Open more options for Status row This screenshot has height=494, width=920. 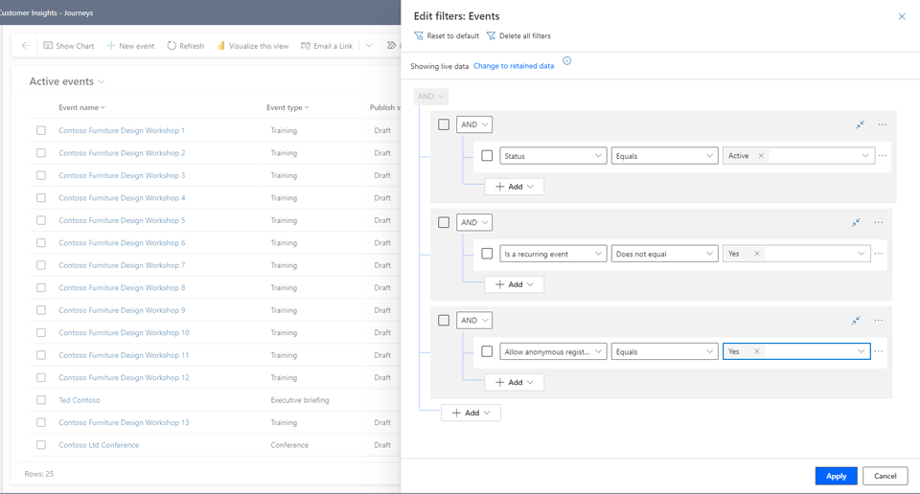[883, 156]
